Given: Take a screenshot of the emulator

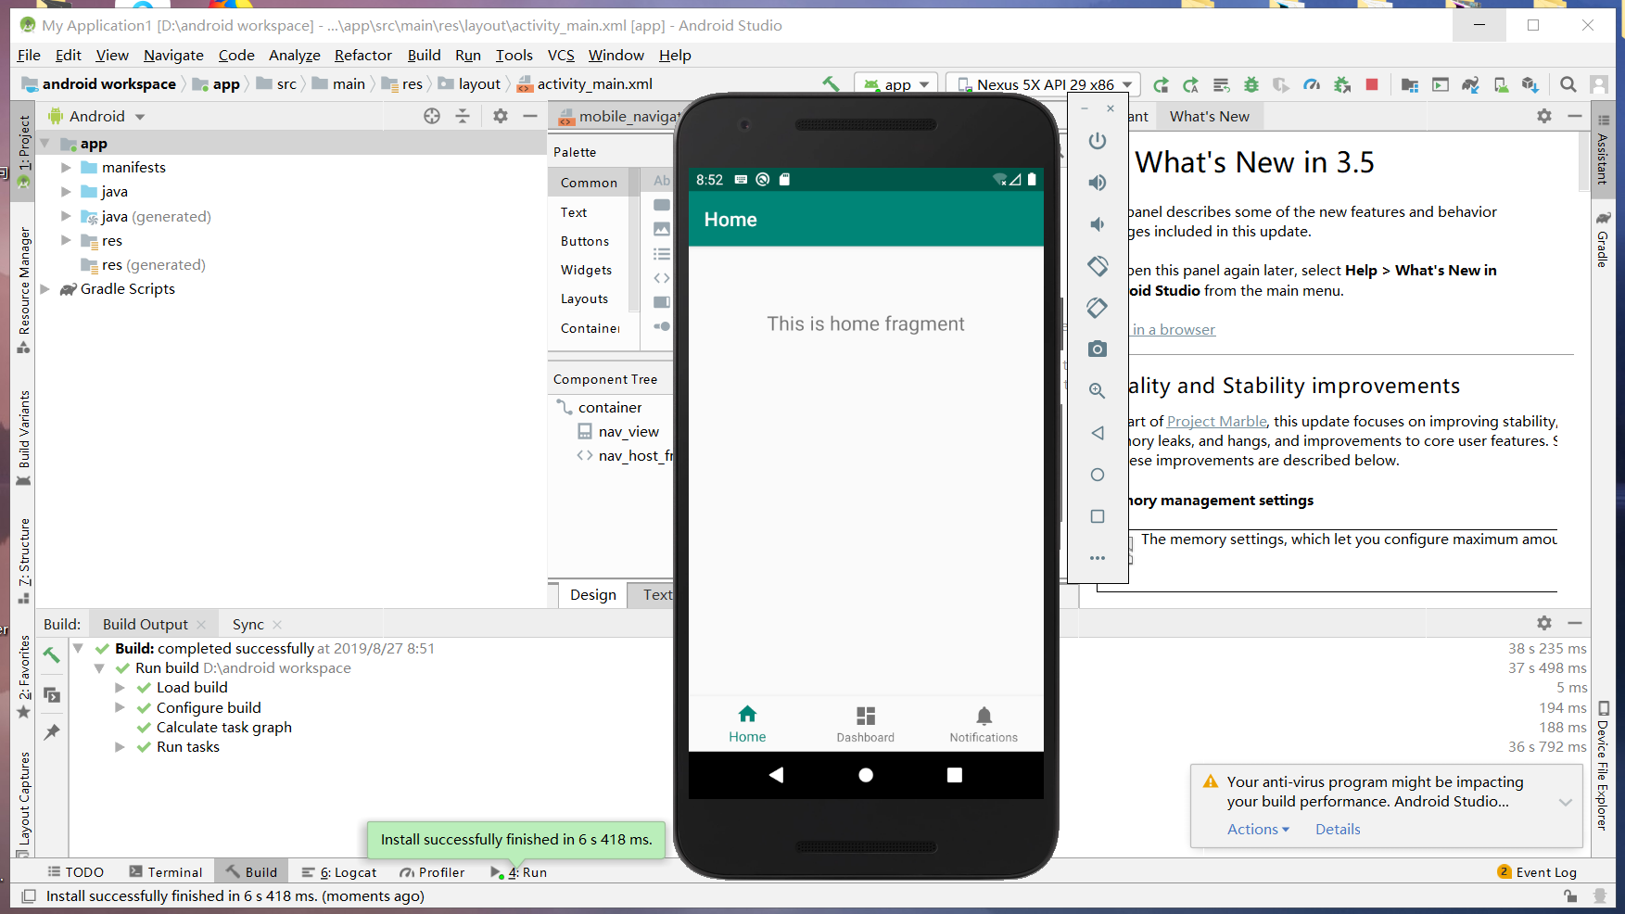Looking at the screenshot, I should 1098,349.
